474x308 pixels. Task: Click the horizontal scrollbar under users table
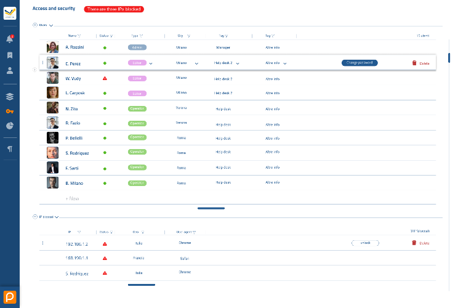(x=211, y=208)
